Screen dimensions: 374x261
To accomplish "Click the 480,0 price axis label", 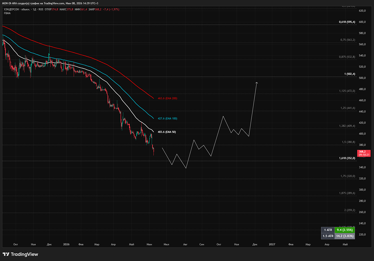I will click(x=362, y=89).
